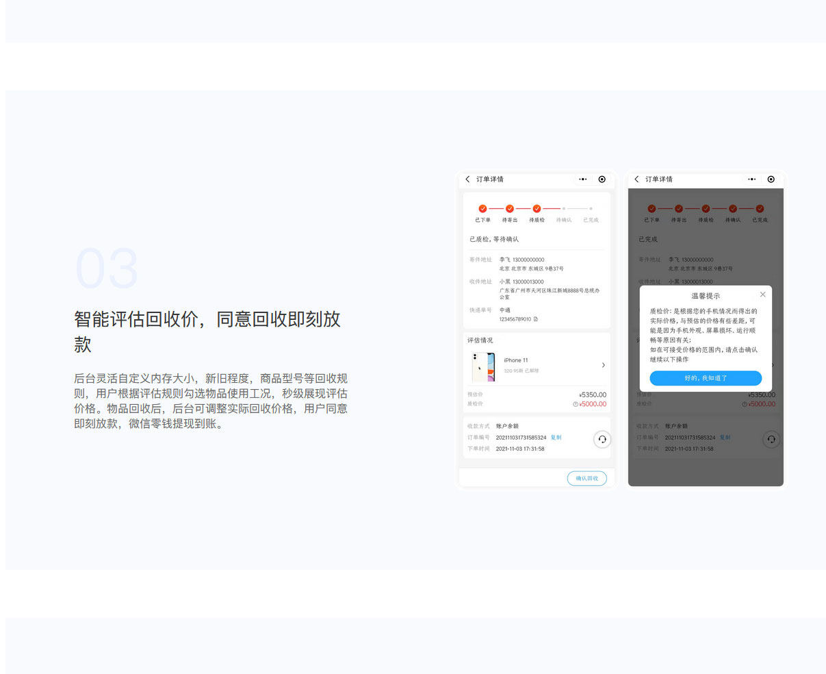Copy tracking number 123456789010 icon

pyautogui.click(x=536, y=319)
